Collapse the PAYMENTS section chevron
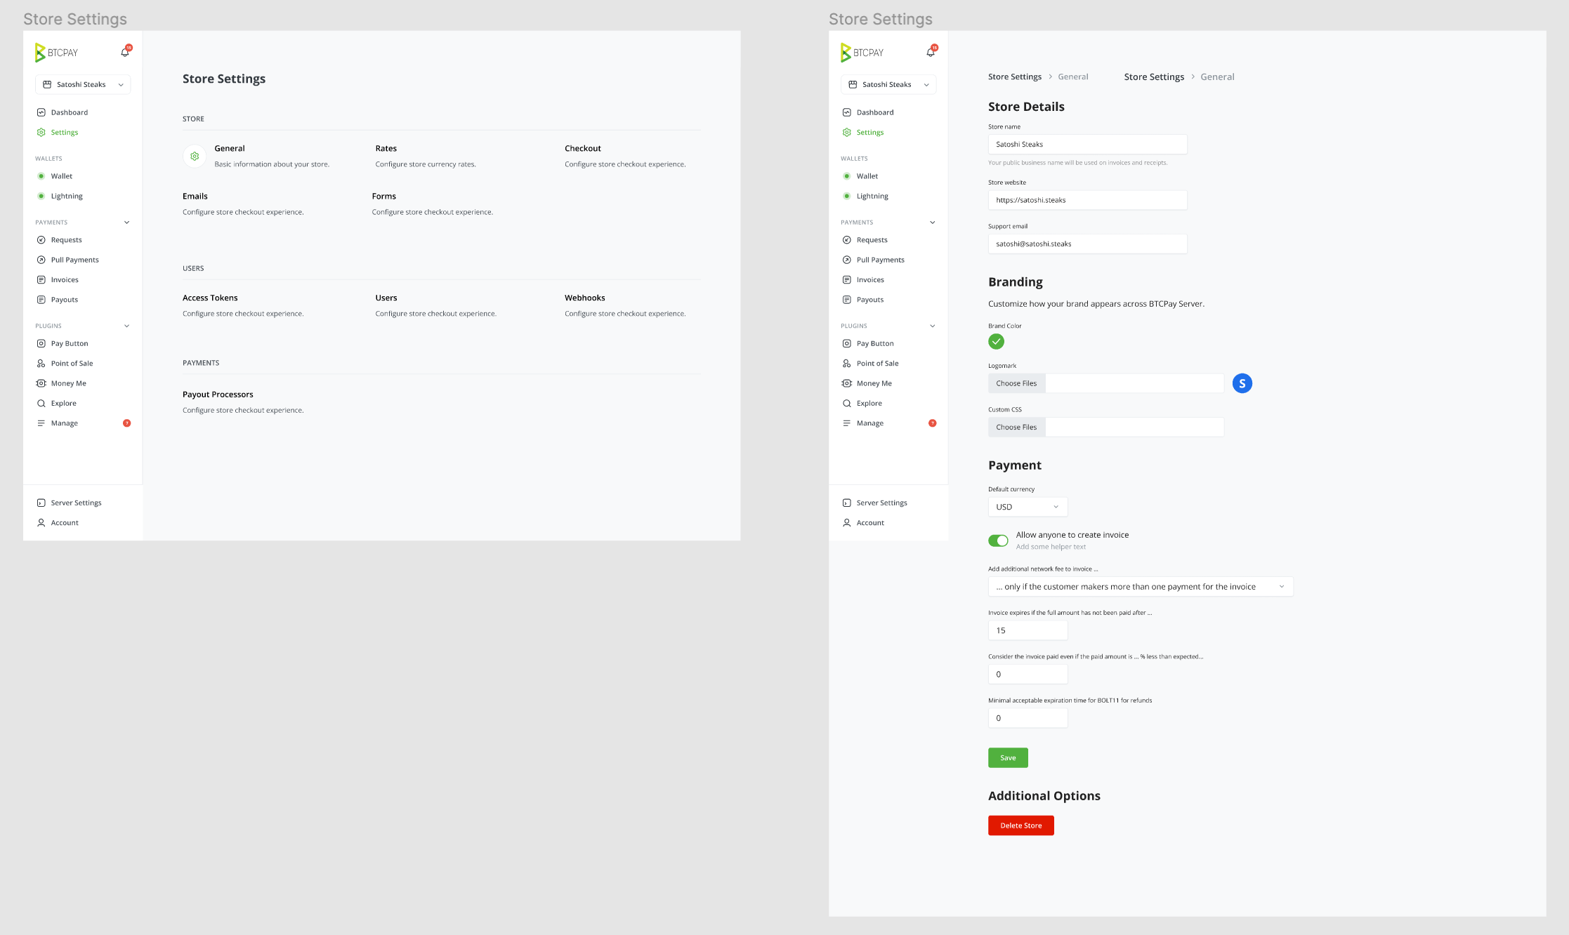 pos(127,222)
